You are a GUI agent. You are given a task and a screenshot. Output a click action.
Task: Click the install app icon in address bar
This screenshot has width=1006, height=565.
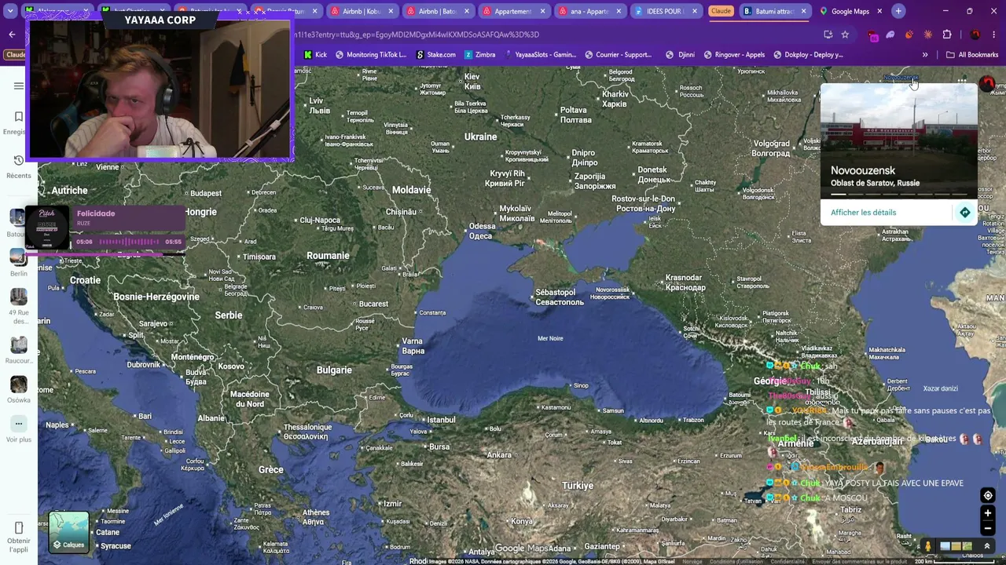point(828,35)
